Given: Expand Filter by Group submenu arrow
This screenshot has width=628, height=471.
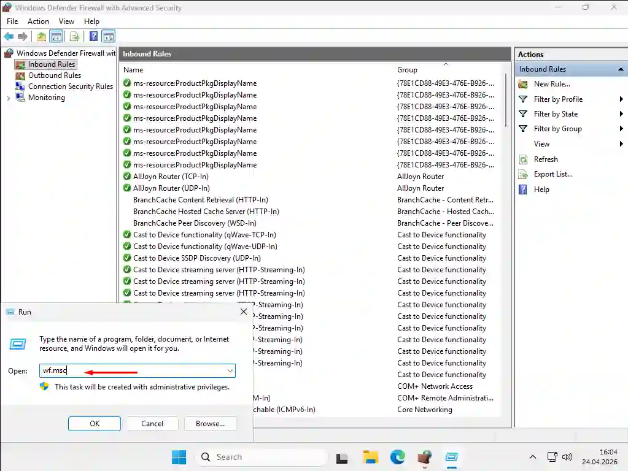Looking at the screenshot, I should point(621,128).
